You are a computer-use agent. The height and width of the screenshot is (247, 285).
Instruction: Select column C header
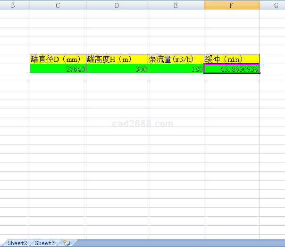point(58,5)
